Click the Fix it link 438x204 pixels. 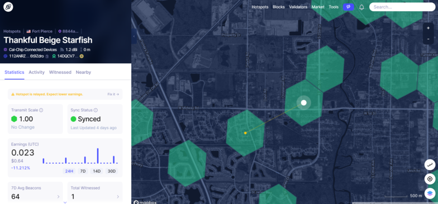tap(113, 94)
